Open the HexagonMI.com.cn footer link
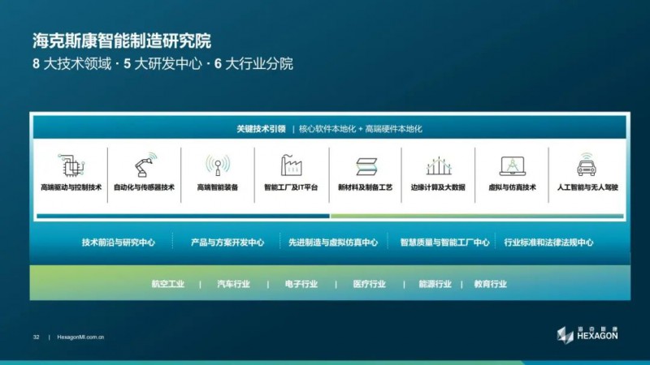Screen dimensions: 650x365 point(80,337)
